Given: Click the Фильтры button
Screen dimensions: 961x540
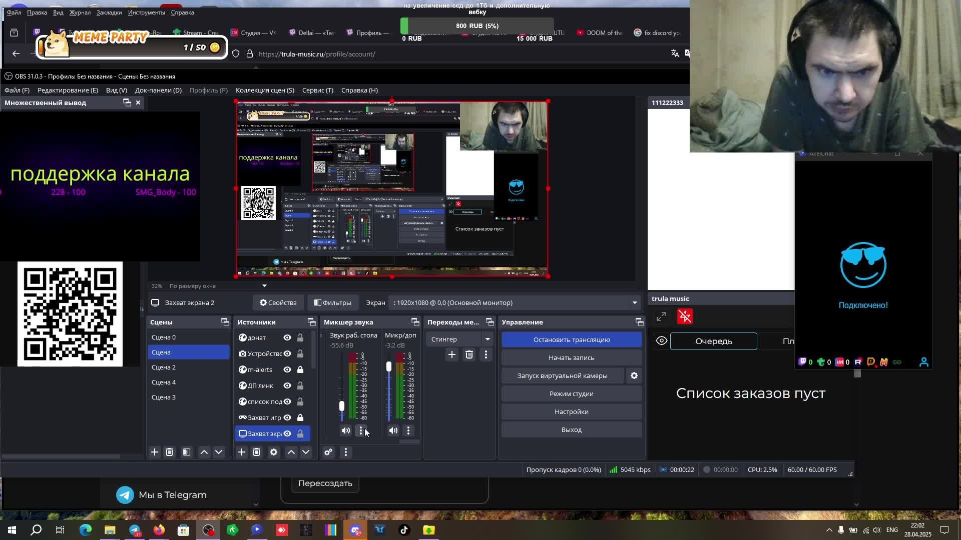Looking at the screenshot, I should tap(332, 302).
